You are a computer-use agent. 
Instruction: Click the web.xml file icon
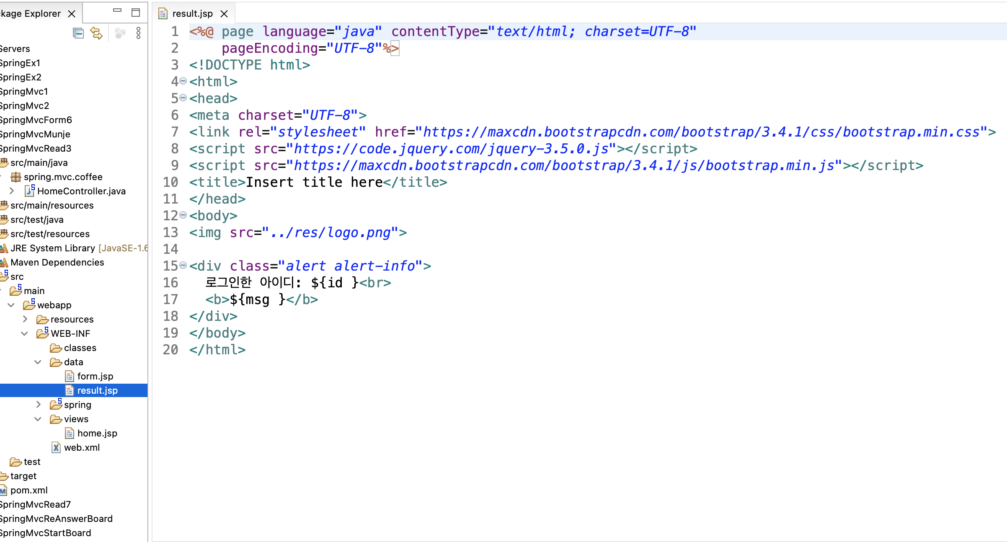point(56,447)
